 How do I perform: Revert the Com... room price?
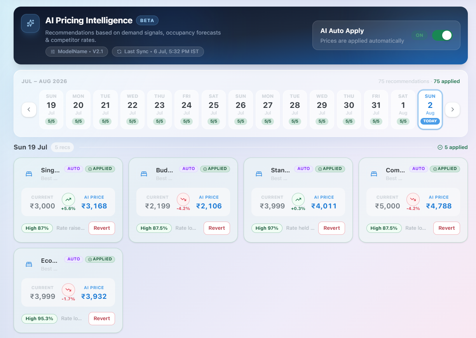447,228
